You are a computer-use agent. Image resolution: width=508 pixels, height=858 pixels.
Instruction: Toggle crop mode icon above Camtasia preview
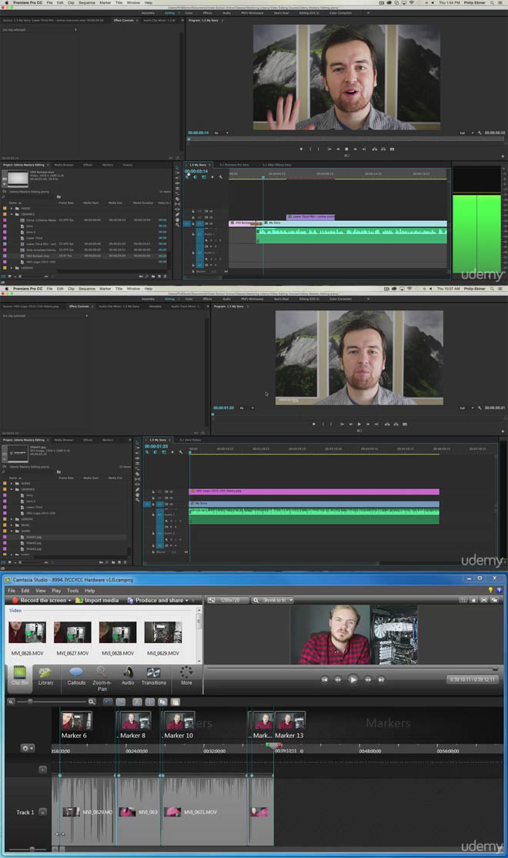pos(463,600)
